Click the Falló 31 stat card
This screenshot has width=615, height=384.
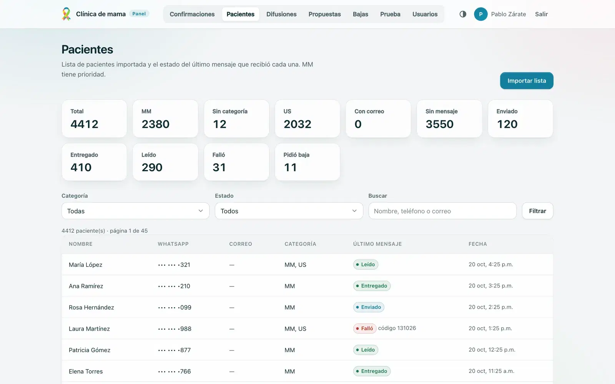tap(236, 162)
